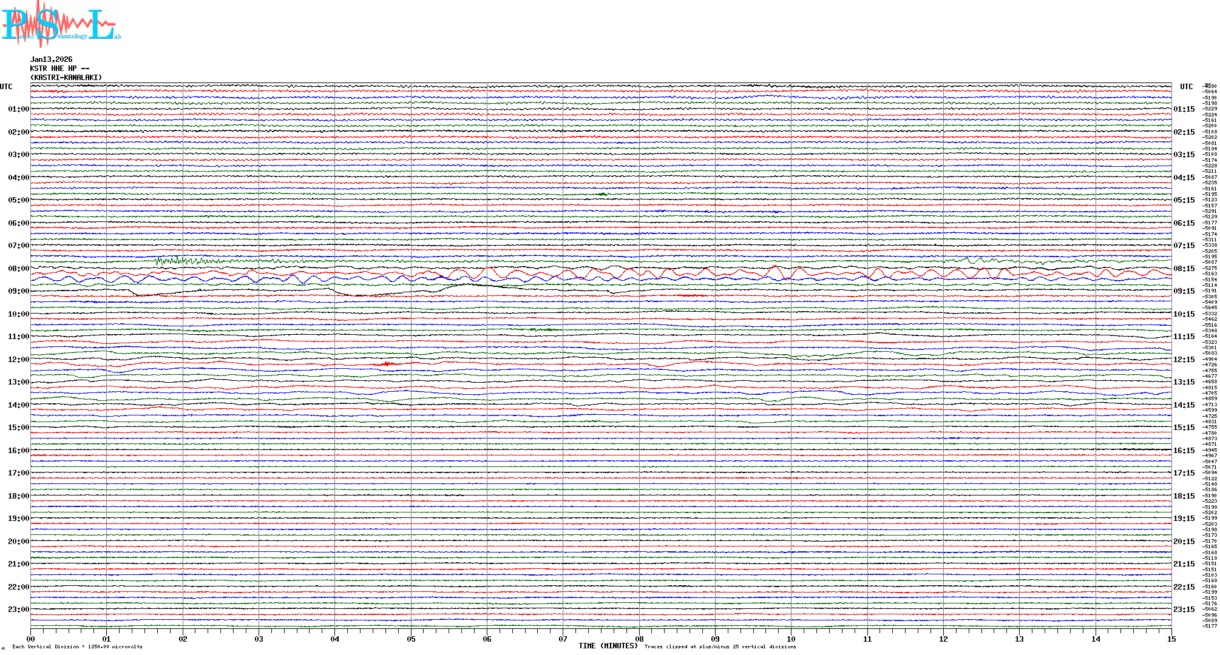Click minute 15 at the axis end
1220x655 pixels.
pos(1171,639)
